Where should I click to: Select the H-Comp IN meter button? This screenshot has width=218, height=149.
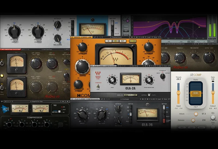pyautogui.click(x=108, y=41)
